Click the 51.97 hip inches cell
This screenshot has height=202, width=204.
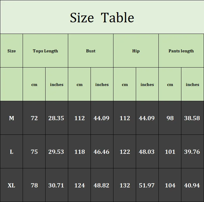(x=147, y=185)
